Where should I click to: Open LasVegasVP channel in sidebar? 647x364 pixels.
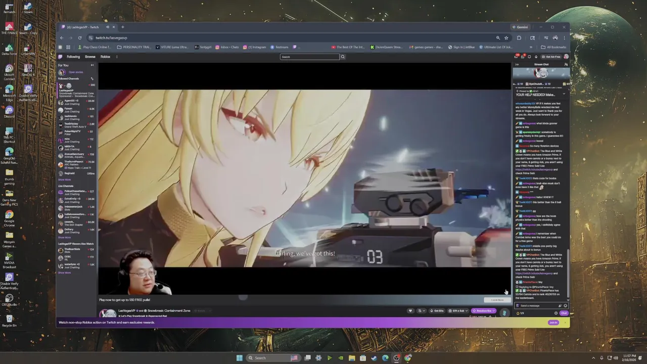tap(76, 91)
